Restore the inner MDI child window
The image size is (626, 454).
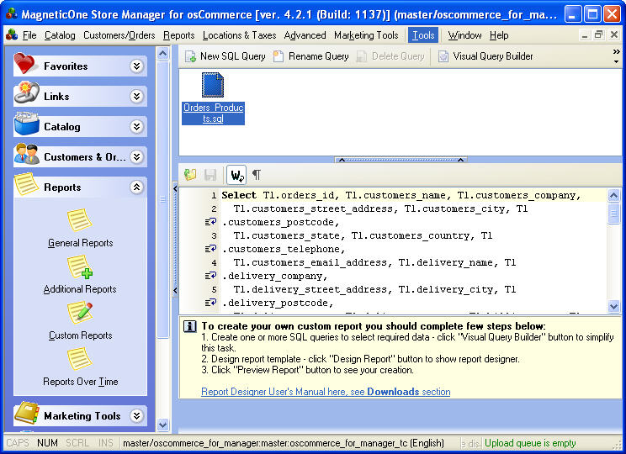(x=598, y=35)
